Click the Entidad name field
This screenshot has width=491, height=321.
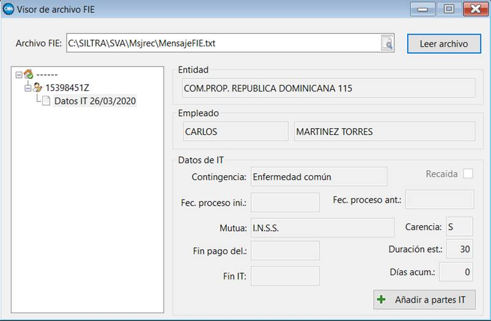[327, 88]
